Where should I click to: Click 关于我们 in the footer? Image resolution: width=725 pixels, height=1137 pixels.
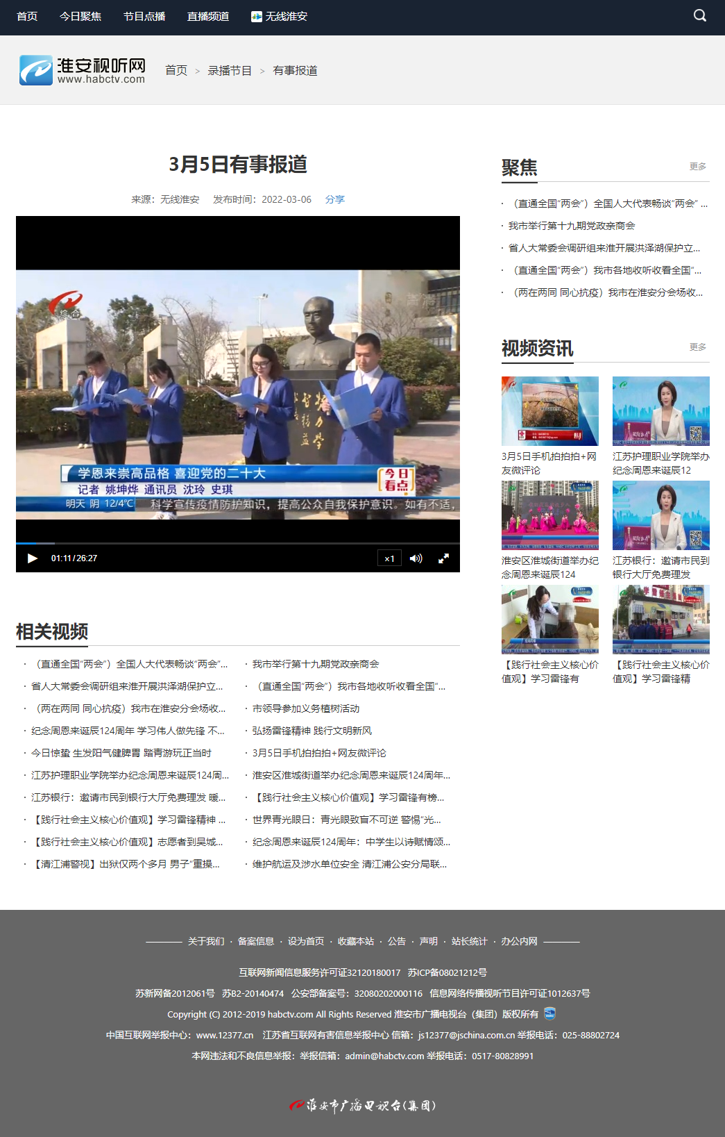pyautogui.click(x=206, y=941)
